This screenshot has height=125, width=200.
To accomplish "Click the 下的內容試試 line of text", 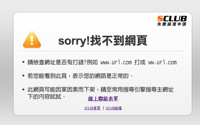I will pyautogui.click(x=44, y=97).
